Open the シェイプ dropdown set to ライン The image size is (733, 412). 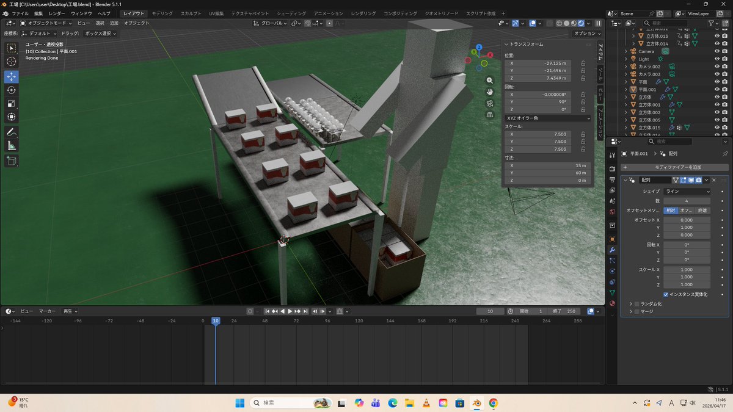point(687,191)
